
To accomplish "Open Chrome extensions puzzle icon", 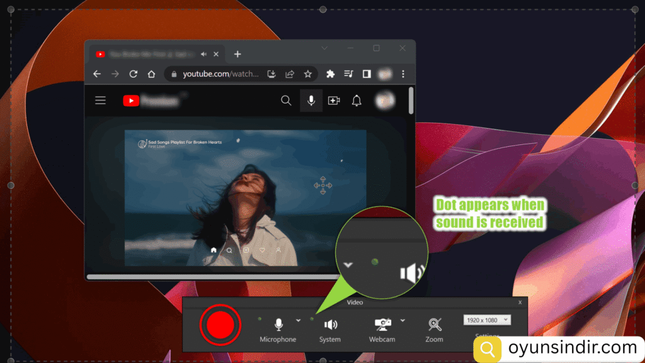I will [x=330, y=74].
